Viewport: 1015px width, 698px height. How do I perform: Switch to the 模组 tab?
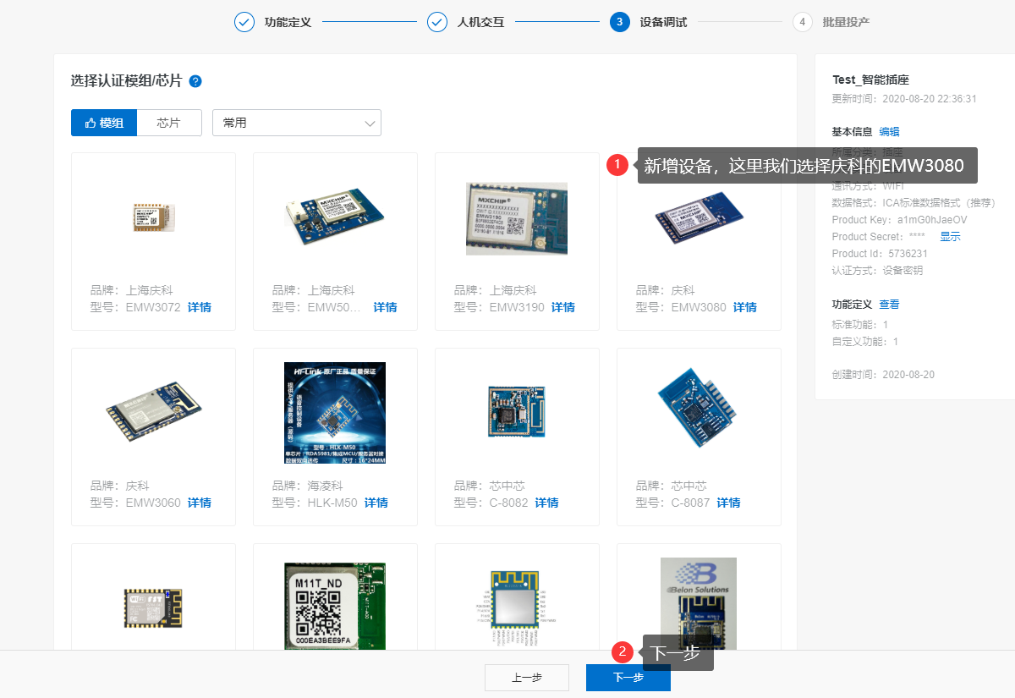tap(104, 123)
